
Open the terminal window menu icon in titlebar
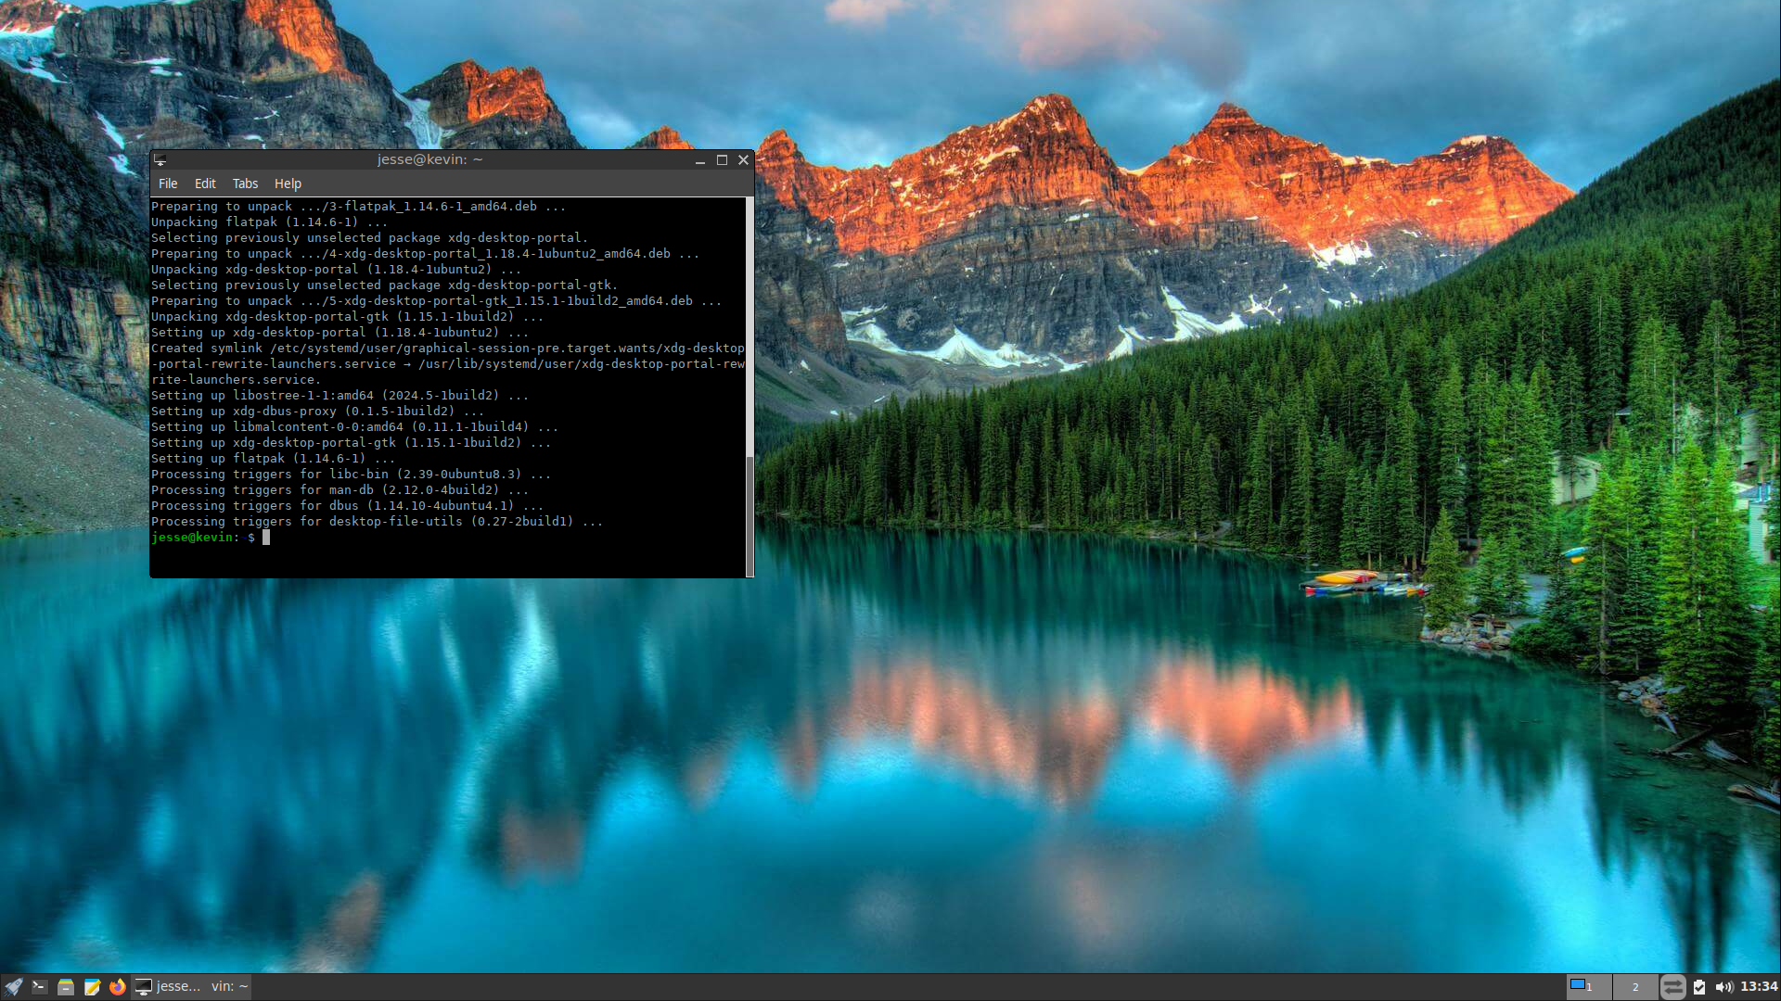click(160, 159)
